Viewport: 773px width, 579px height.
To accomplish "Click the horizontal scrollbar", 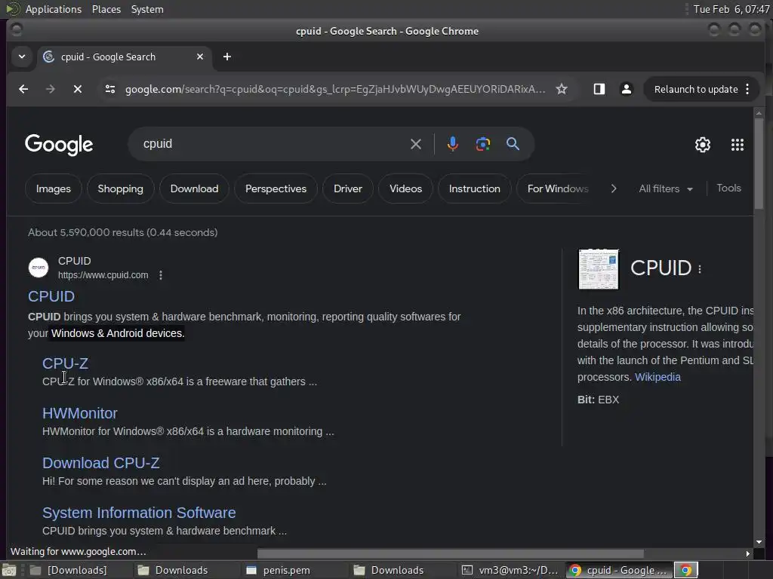I will pos(450,553).
